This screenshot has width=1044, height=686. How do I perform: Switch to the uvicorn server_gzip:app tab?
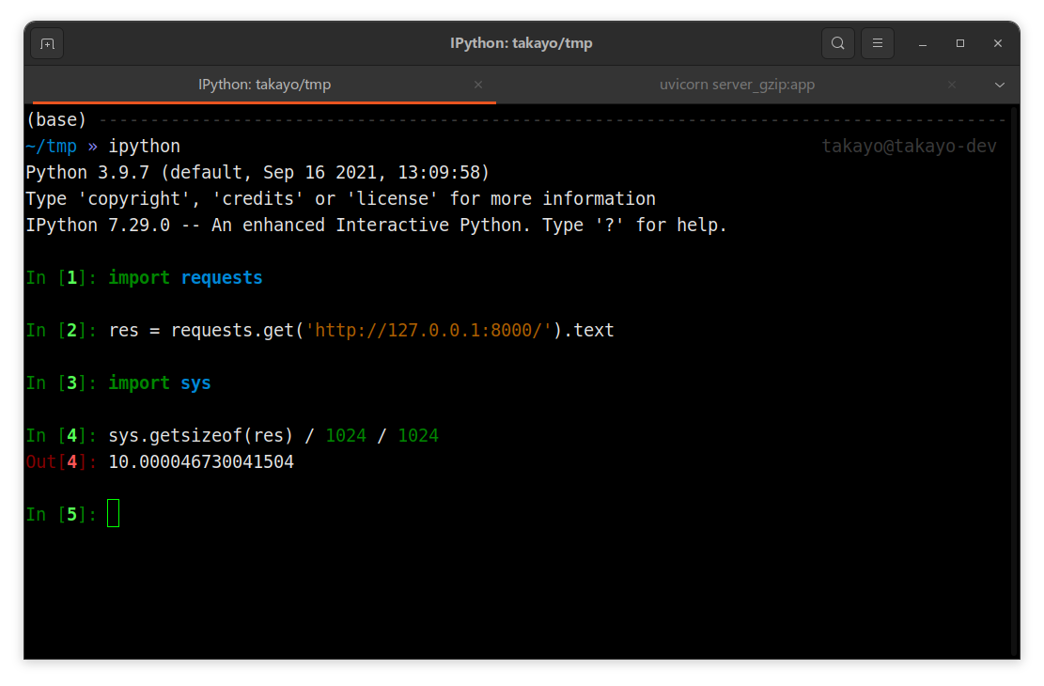[737, 85]
